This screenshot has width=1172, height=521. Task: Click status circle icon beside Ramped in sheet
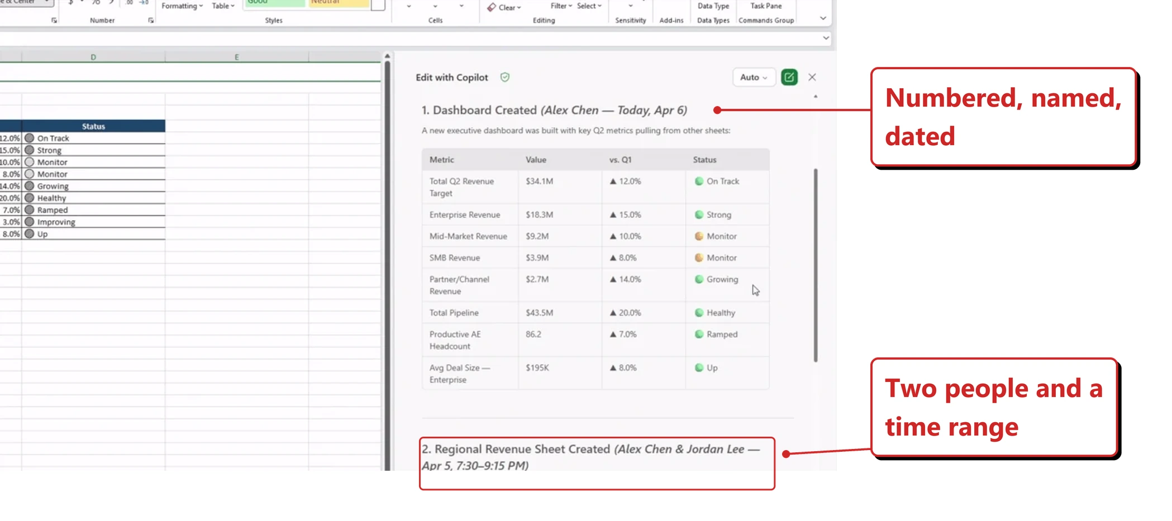click(30, 210)
